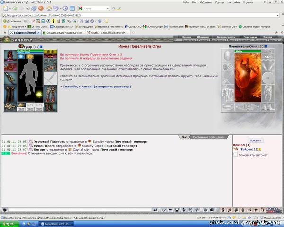Click the Обновить button in the player list

point(256,140)
